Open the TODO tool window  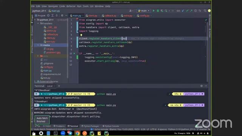tap(47, 126)
